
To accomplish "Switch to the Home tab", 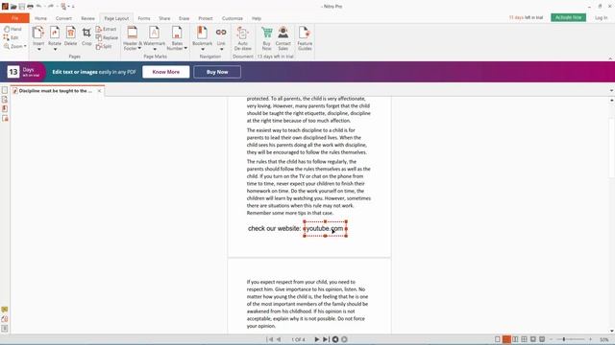I will 40,18.
